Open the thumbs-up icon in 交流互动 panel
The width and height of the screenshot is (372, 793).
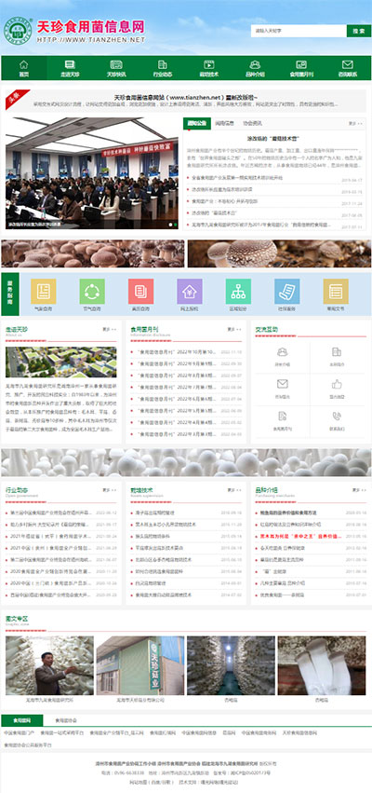coord(337,384)
